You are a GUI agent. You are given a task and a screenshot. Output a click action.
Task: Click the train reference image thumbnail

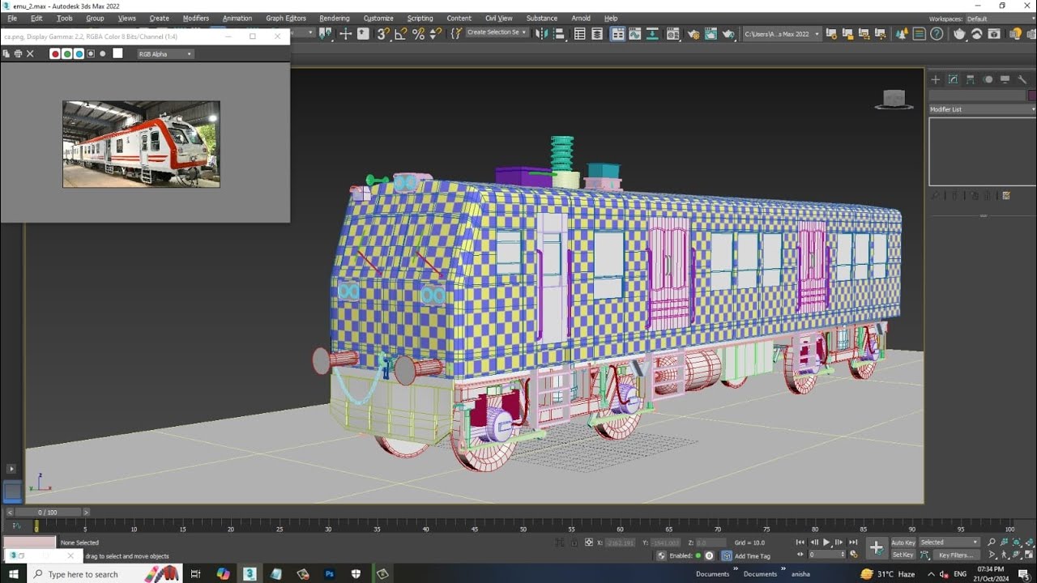[141, 144]
